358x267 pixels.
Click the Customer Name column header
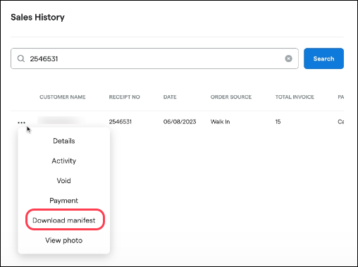coord(63,97)
